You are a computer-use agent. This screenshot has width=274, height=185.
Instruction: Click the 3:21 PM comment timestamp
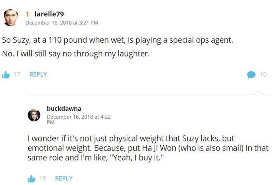62,23
